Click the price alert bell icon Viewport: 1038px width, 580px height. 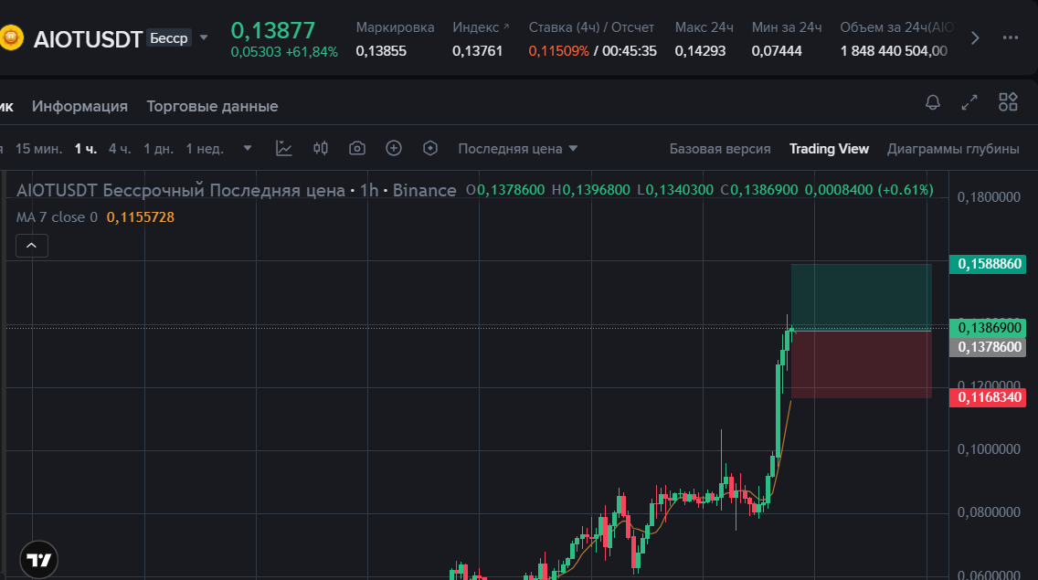click(933, 102)
